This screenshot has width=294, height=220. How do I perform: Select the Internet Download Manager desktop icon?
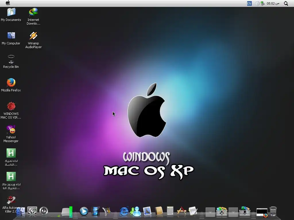[33, 16]
